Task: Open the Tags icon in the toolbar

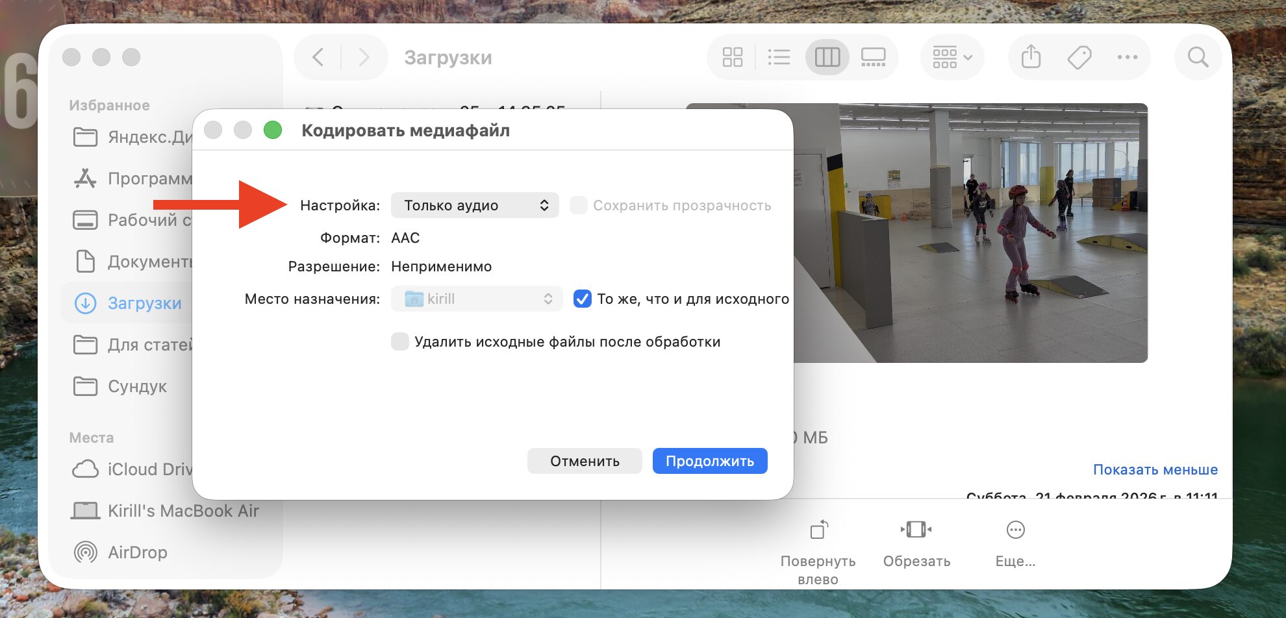Action: pyautogui.click(x=1079, y=56)
